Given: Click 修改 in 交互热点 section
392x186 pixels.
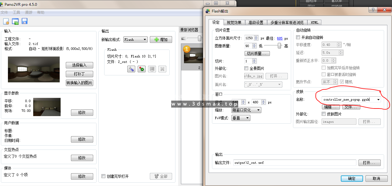Looking at the screenshot, I should coord(82,158).
